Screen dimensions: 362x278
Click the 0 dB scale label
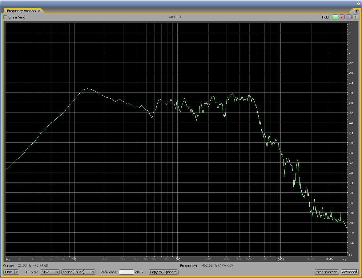[x=350, y=43]
